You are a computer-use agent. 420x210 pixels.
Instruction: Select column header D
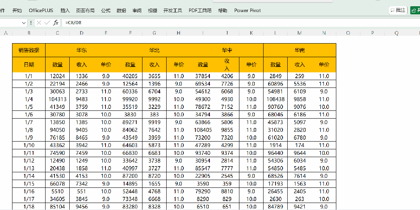point(81,33)
